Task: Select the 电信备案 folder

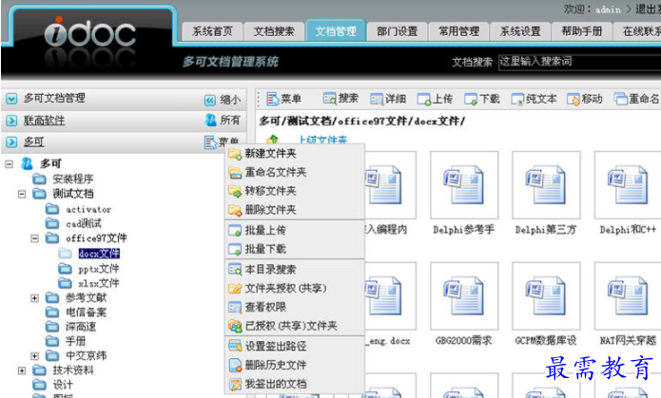Action: tap(86, 313)
